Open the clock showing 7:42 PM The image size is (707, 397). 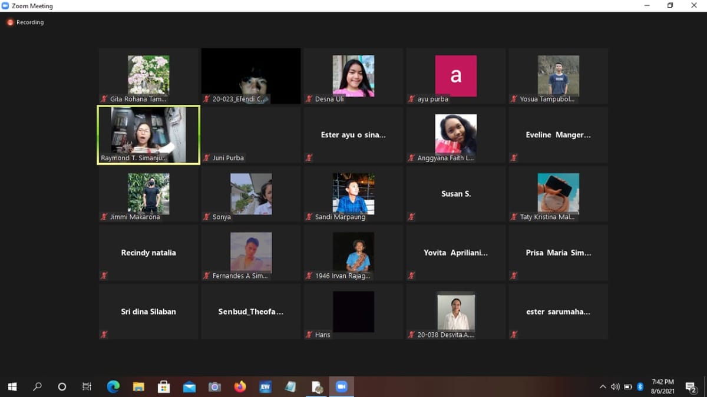tap(663, 386)
